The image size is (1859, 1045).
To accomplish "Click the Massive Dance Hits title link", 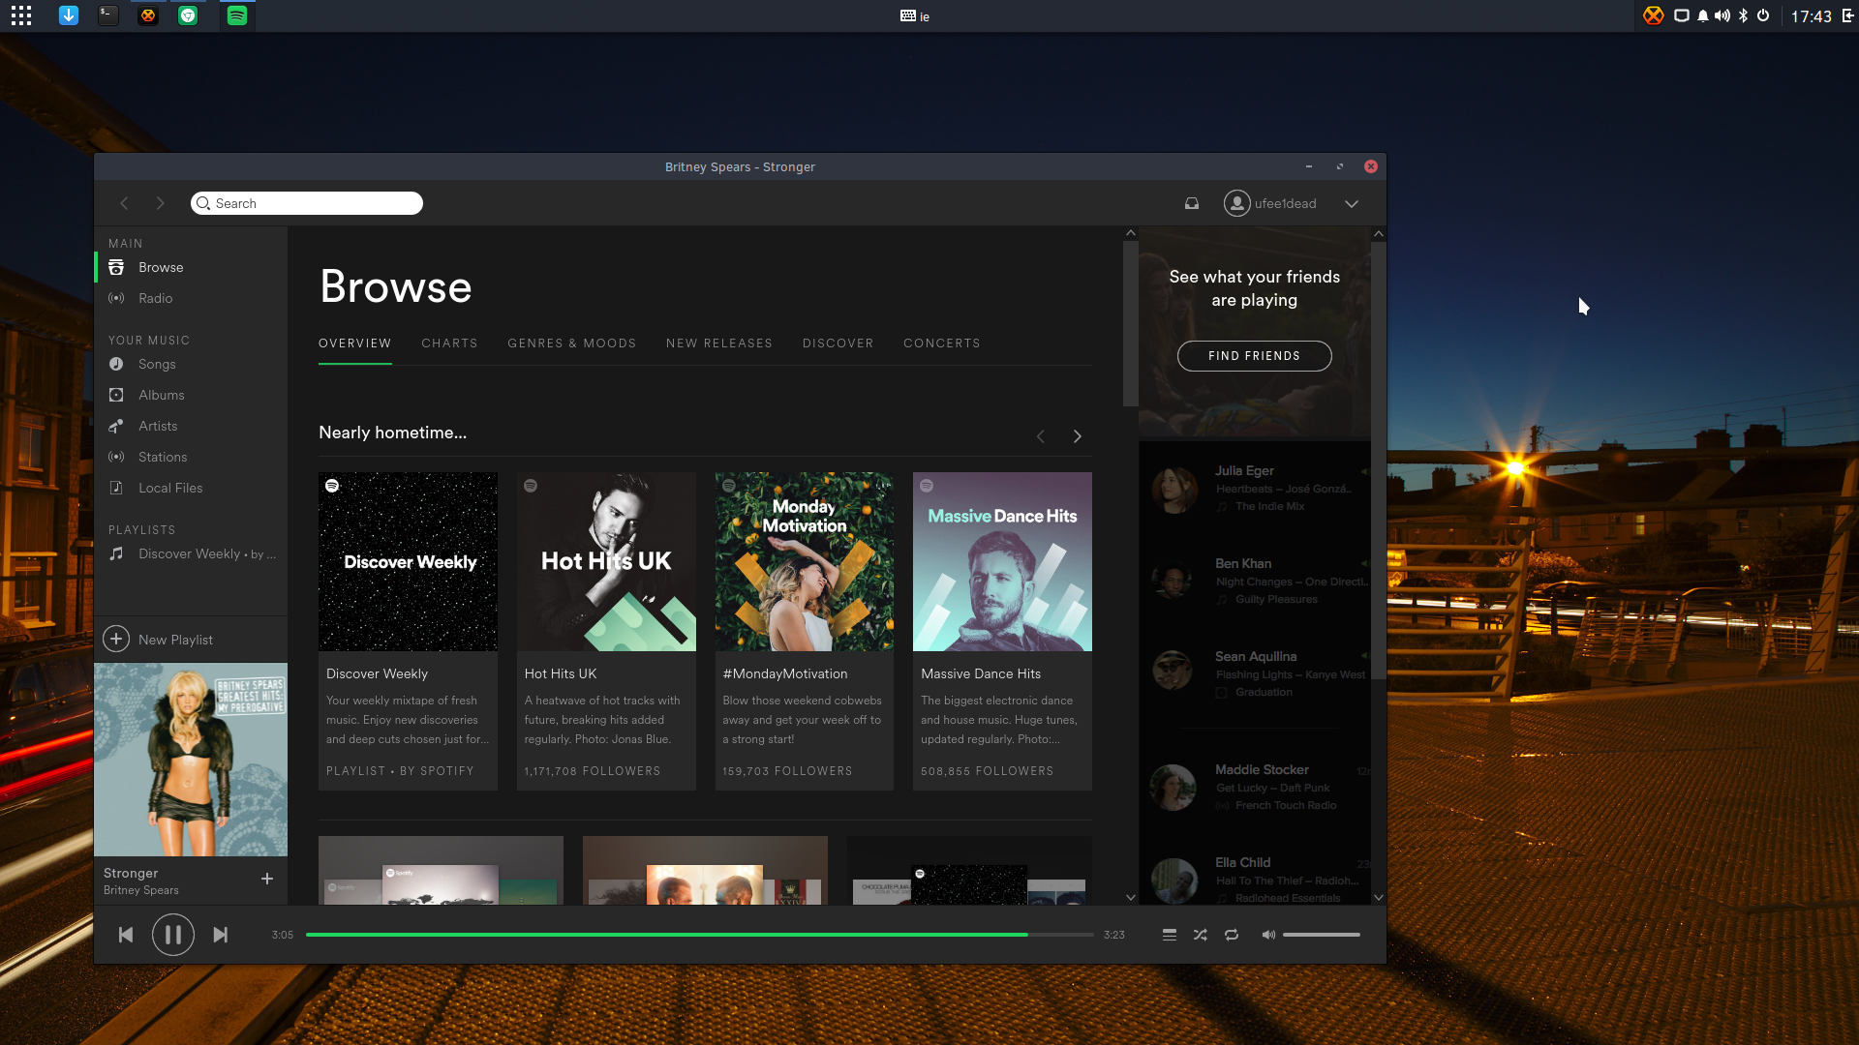I will (981, 673).
